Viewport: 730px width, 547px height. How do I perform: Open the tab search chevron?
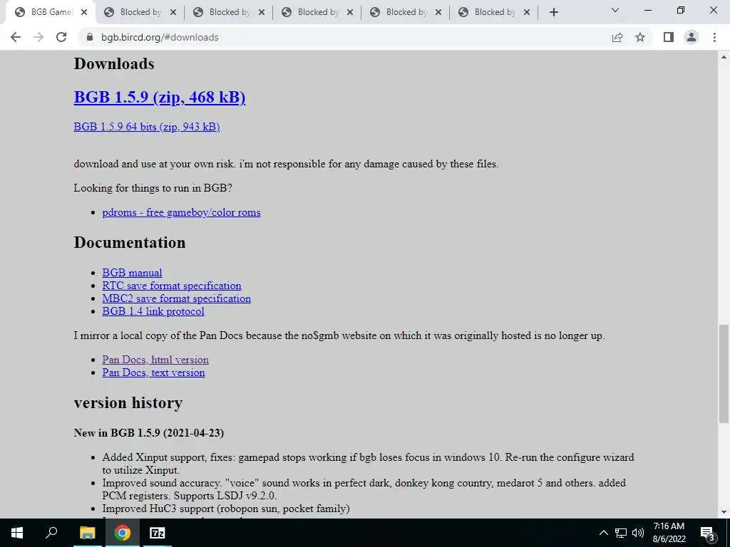coord(615,10)
